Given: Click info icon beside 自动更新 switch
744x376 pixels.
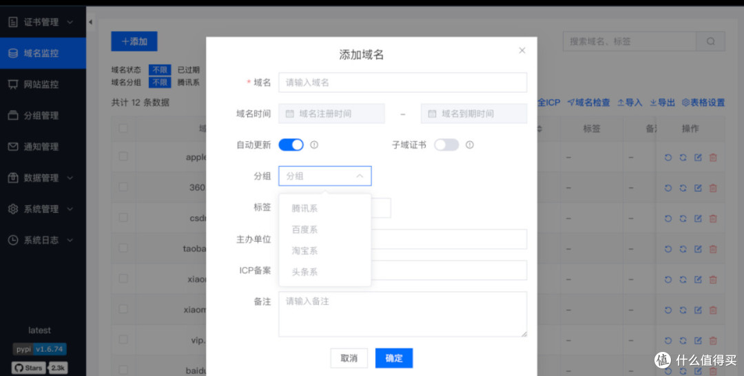Looking at the screenshot, I should [x=314, y=145].
